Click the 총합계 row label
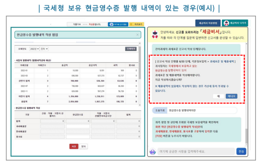Image resolution: width=261 pixels, height=166 pixels. coord(24,101)
